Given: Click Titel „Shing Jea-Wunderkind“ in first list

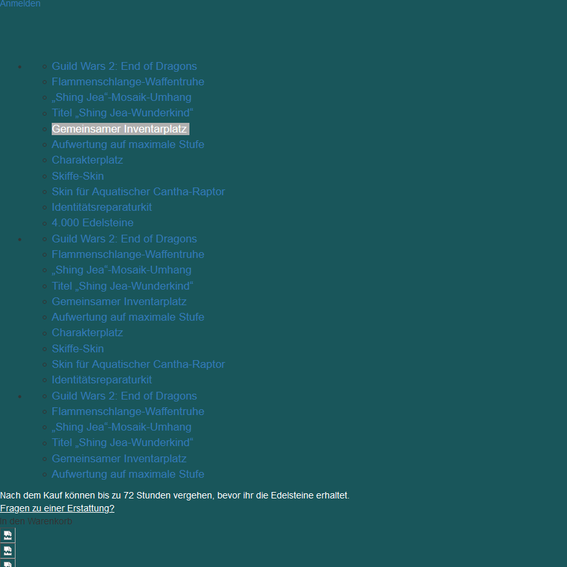Looking at the screenshot, I should tap(123, 113).
